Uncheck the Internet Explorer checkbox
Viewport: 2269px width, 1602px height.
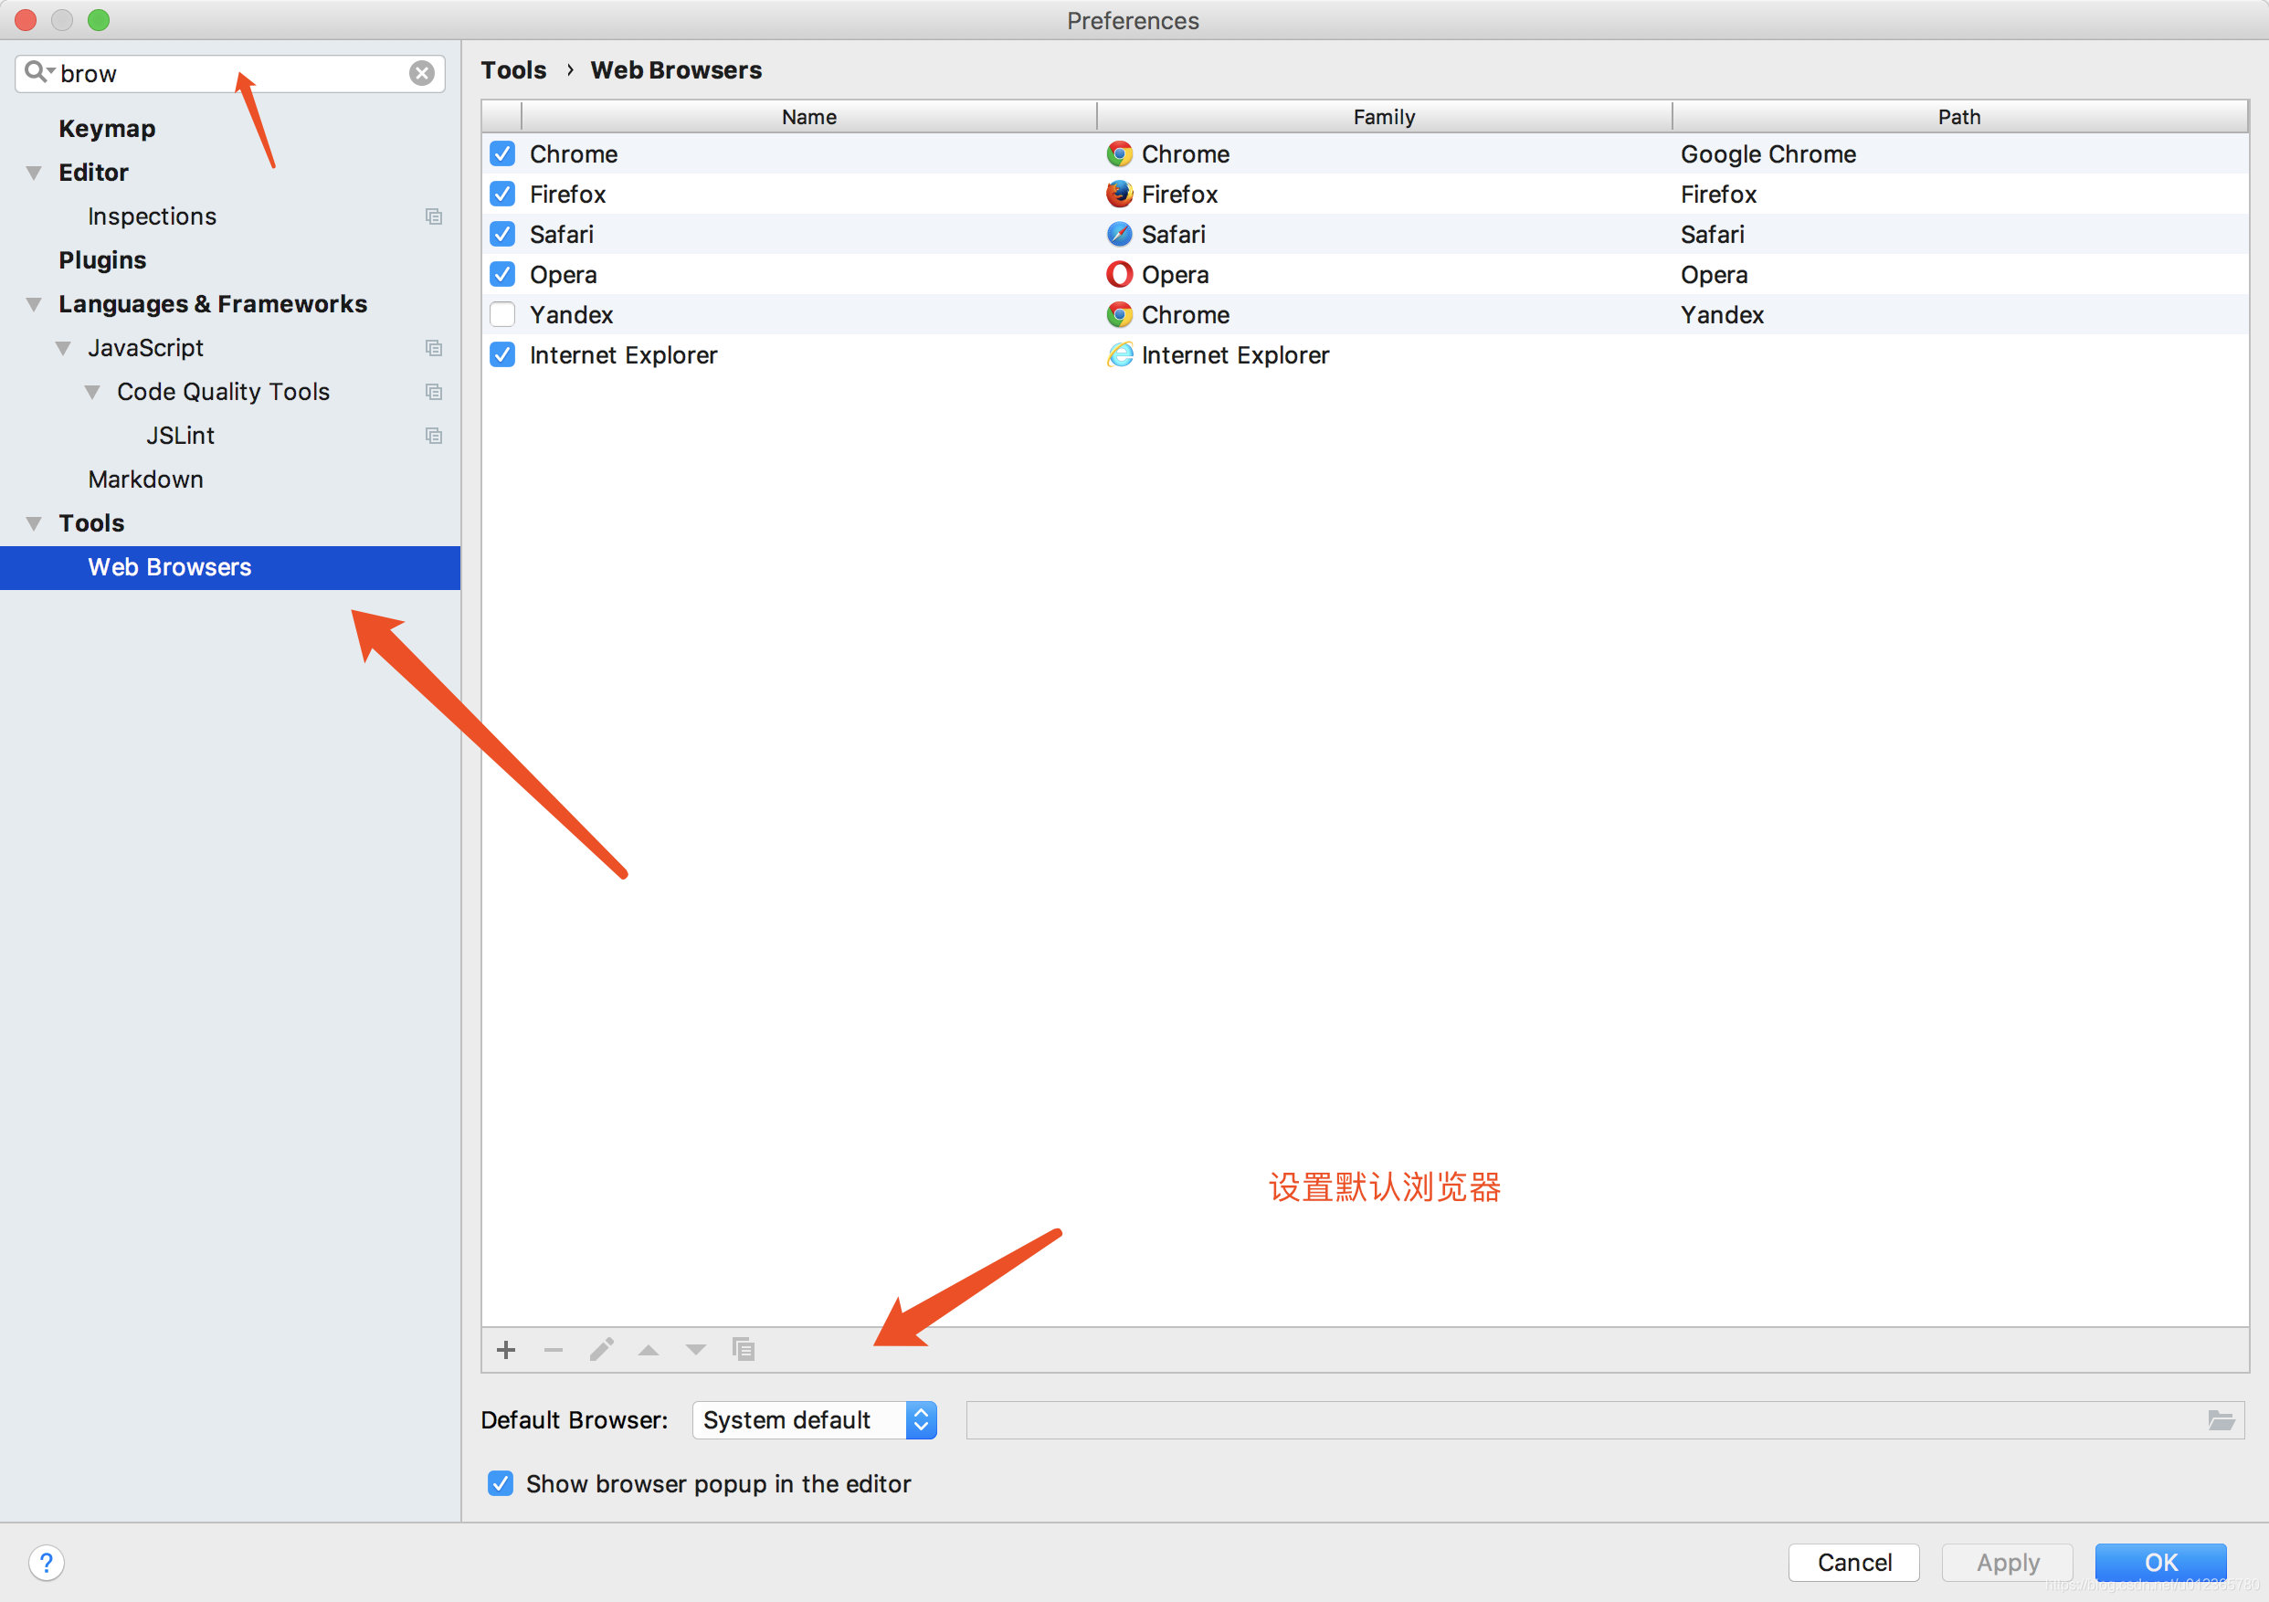pos(502,354)
